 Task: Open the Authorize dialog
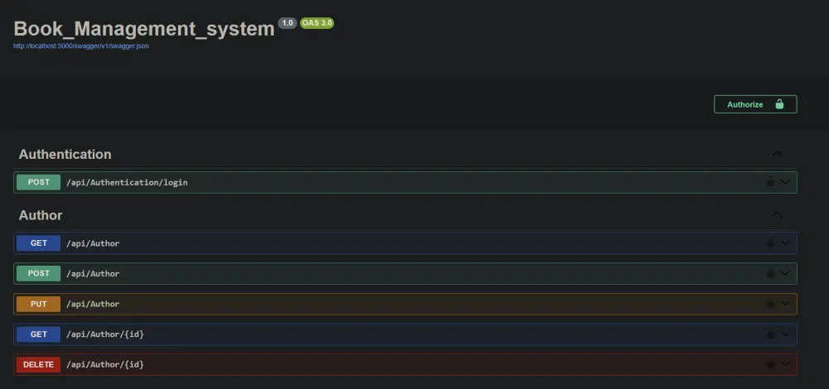click(755, 104)
